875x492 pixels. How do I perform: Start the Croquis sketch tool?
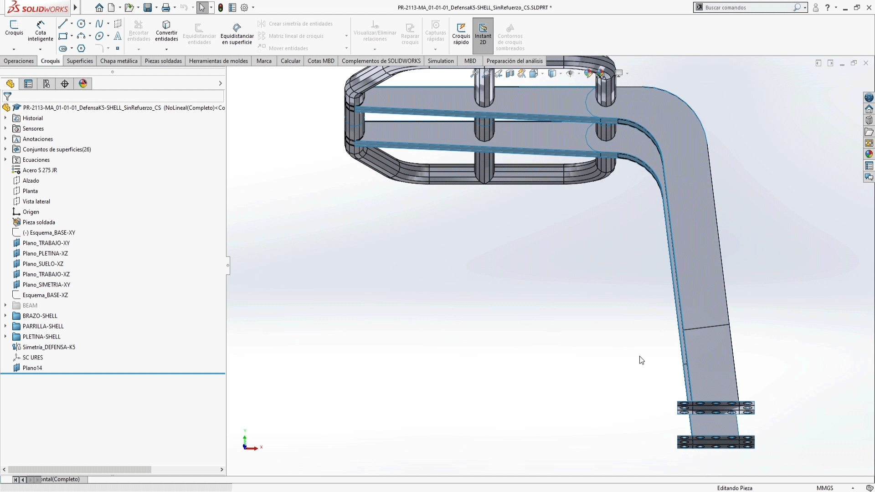click(14, 28)
